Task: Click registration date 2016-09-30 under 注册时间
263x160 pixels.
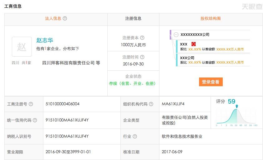Action: click(133, 64)
